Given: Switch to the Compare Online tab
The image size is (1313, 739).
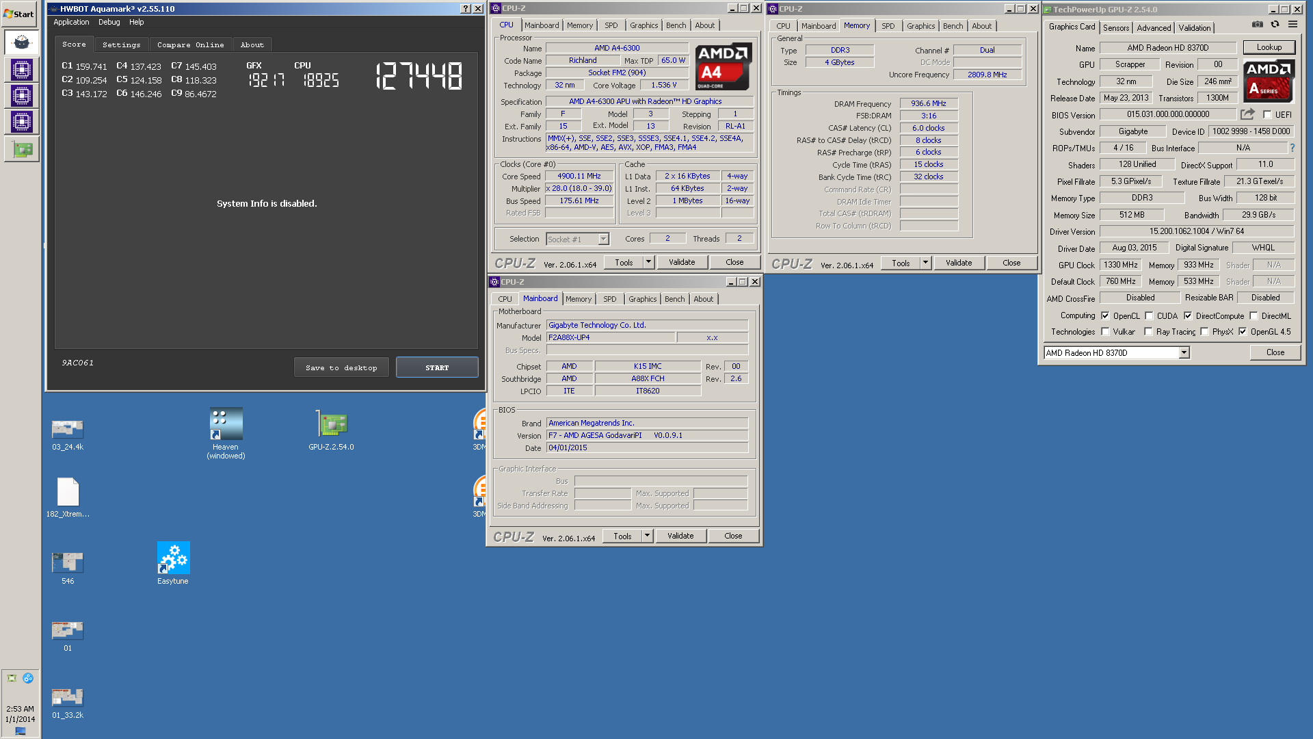Looking at the screenshot, I should 190,44.
